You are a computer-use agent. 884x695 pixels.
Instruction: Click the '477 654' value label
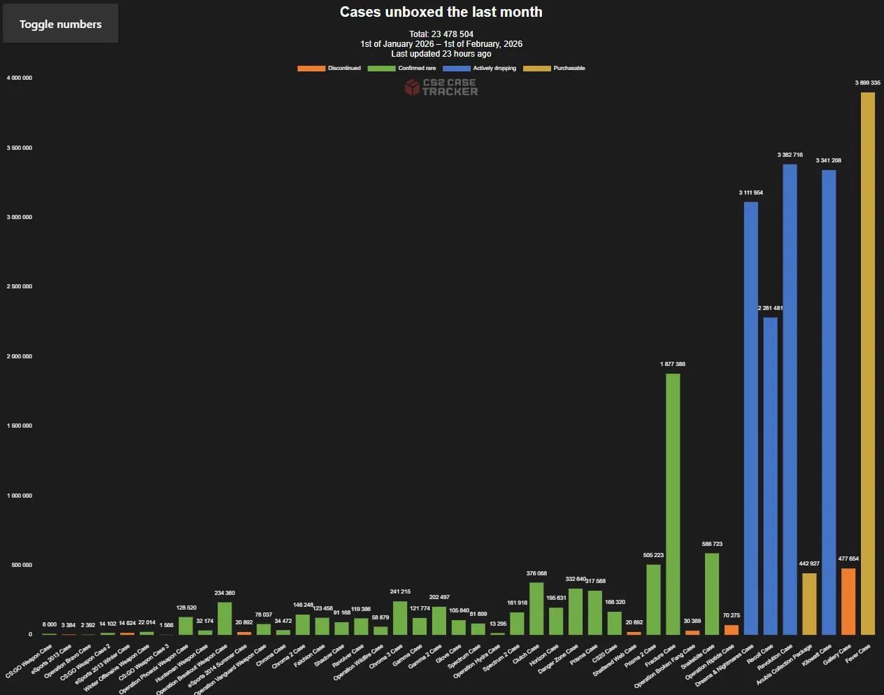pyautogui.click(x=848, y=559)
